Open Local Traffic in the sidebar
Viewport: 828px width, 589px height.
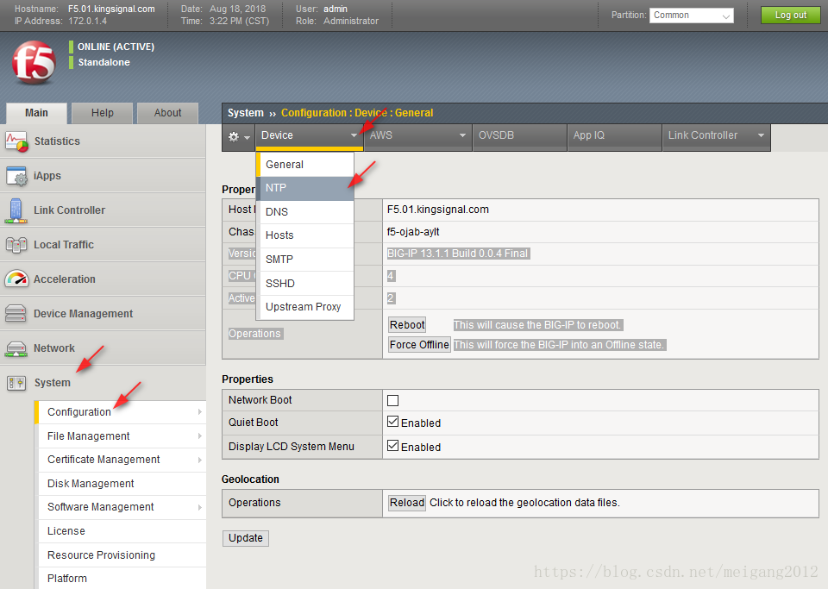[103, 245]
